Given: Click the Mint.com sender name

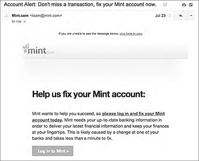Looking at the screenshot, I should point(20,15).
